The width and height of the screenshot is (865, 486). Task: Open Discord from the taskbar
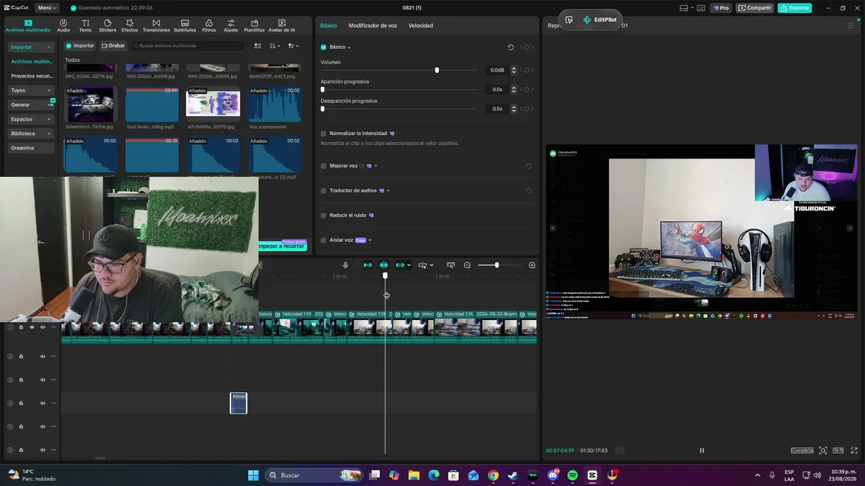[553, 475]
